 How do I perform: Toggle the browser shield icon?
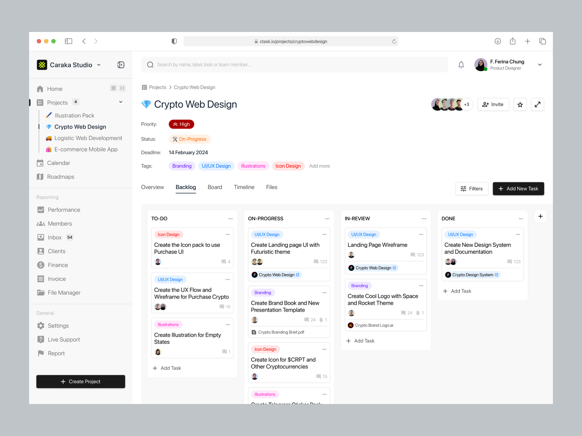click(174, 41)
